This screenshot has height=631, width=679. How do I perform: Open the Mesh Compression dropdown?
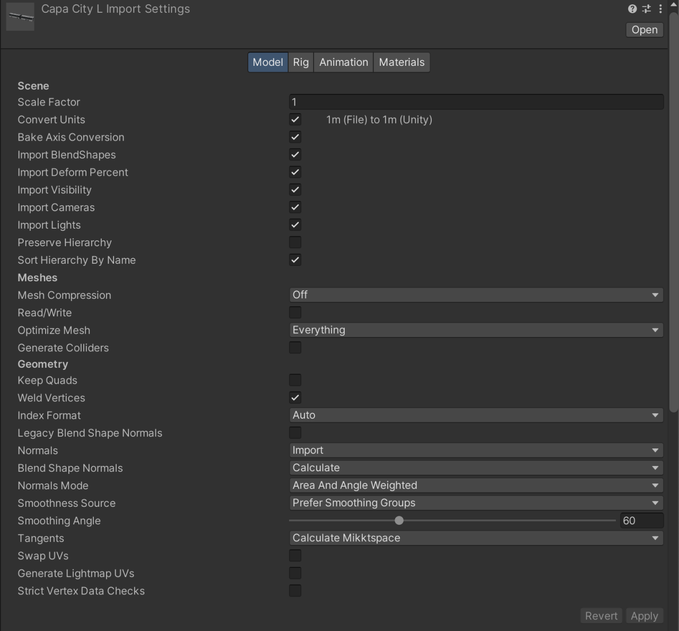476,295
